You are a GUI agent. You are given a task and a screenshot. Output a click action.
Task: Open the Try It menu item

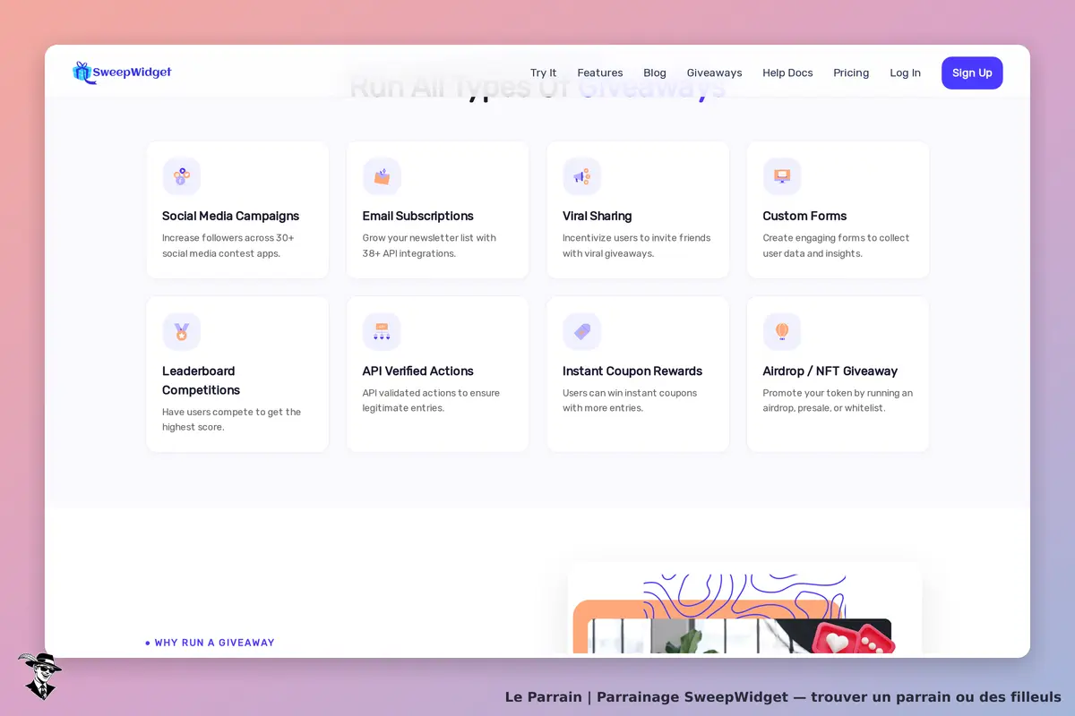pyautogui.click(x=543, y=73)
